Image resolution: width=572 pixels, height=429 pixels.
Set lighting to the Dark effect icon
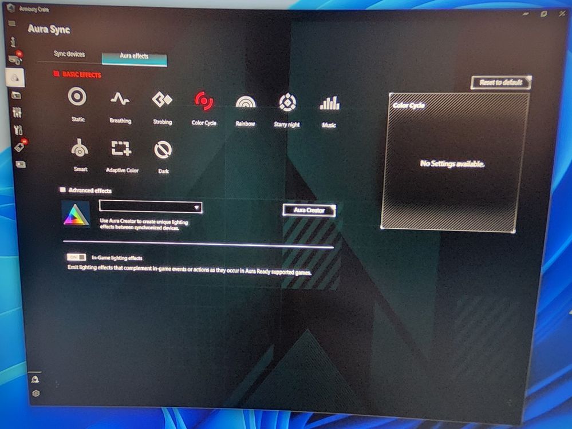point(163,150)
